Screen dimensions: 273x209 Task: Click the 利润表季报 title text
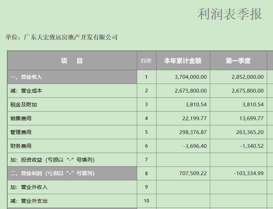(230, 14)
